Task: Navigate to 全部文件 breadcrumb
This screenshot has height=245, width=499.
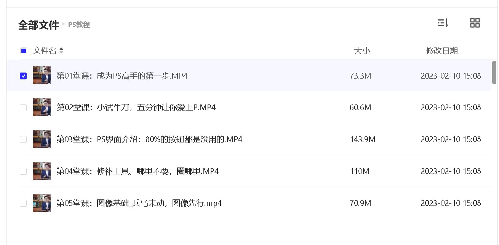Action: click(38, 24)
